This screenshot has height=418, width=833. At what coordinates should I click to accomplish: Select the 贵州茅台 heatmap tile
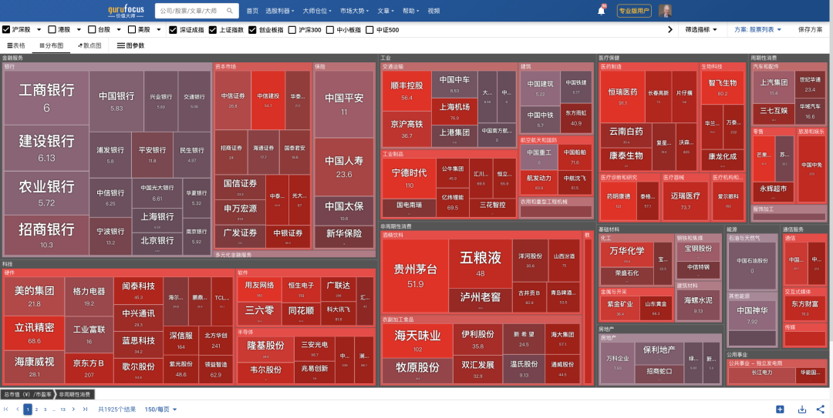point(416,276)
